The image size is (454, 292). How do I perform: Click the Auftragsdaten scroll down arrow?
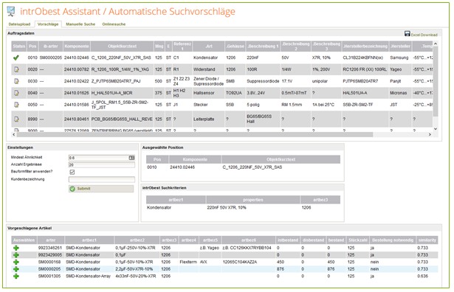tap(436, 129)
